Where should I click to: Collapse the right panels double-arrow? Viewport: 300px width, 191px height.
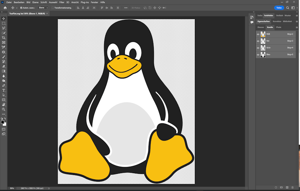tap(297, 12)
